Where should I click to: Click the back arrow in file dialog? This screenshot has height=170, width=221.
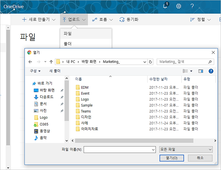click(30, 62)
